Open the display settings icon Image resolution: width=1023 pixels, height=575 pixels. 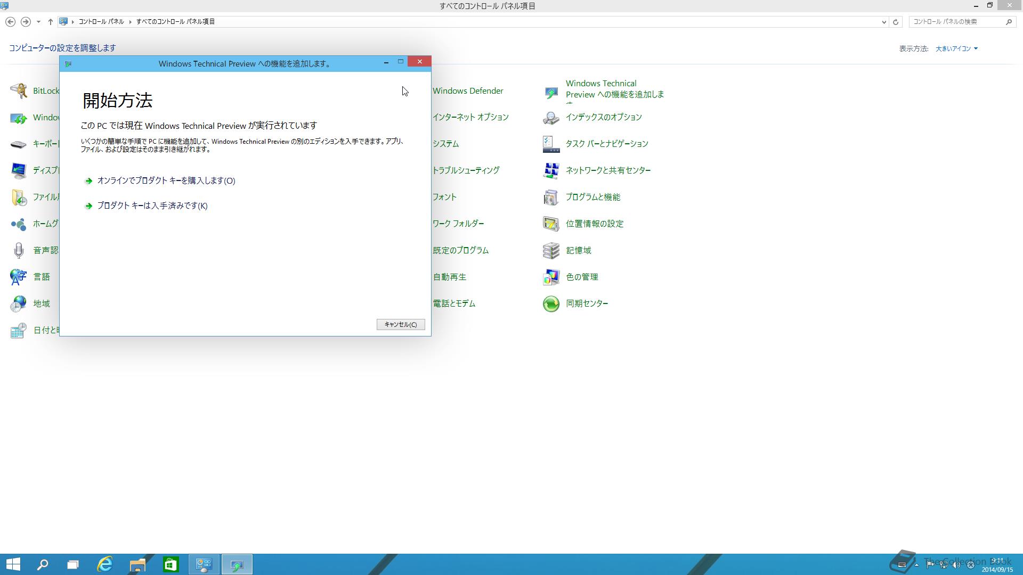(x=19, y=170)
